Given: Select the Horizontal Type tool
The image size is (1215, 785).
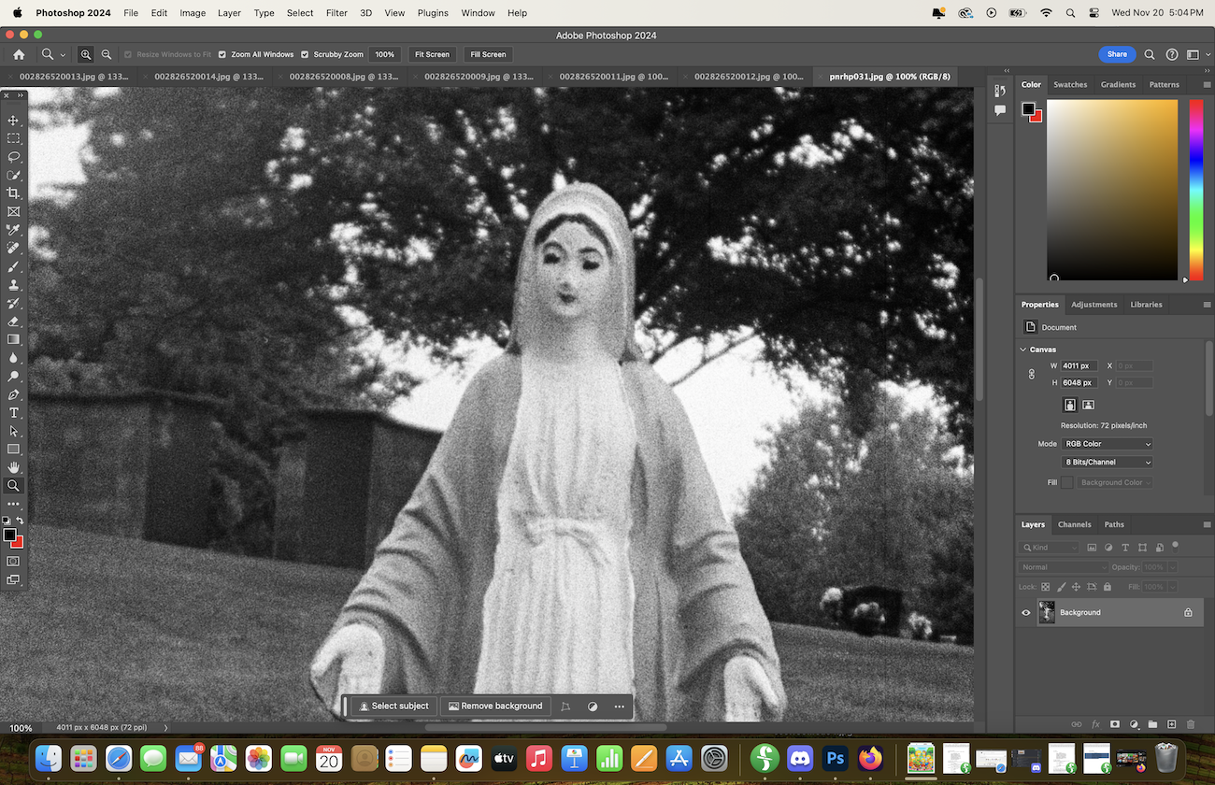Looking at the screenshot, I should (x=13, y=413).
